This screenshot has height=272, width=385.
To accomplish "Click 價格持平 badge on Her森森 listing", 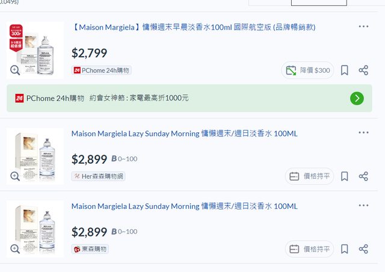I will click(310, 176).
